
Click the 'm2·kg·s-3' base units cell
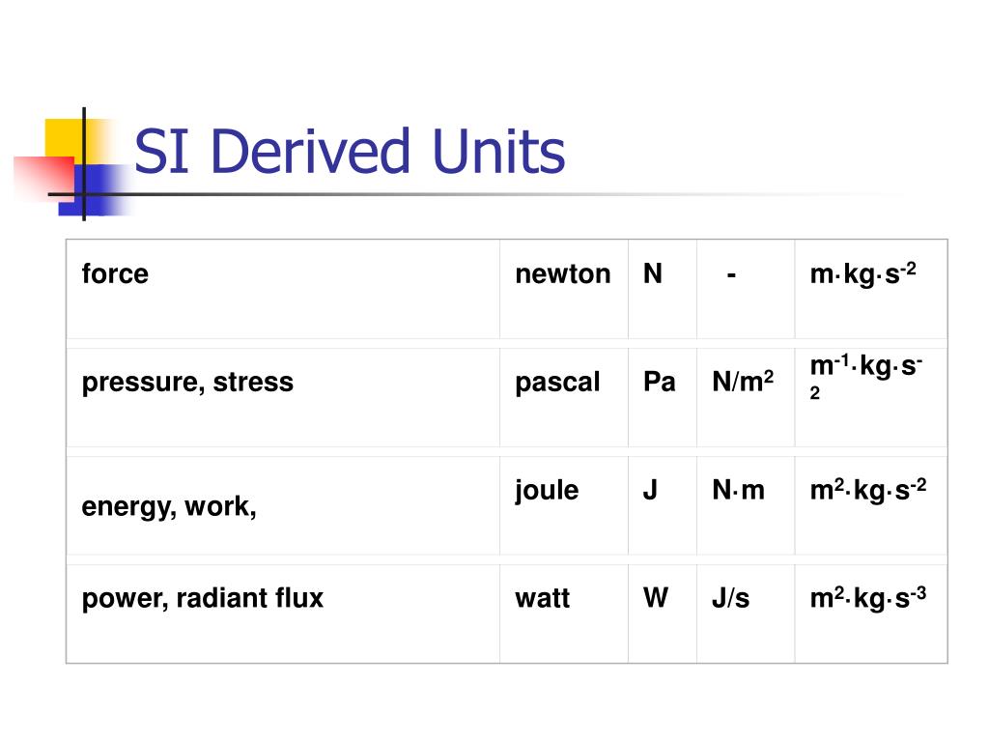click(871, 614)
